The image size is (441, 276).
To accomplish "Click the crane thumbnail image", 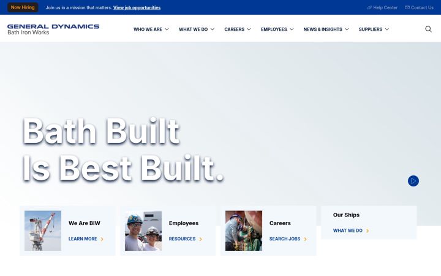I will click(43, 231).
